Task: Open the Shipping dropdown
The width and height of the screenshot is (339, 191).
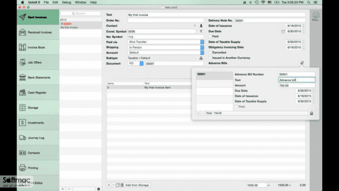Action: [x=165, y=47]
